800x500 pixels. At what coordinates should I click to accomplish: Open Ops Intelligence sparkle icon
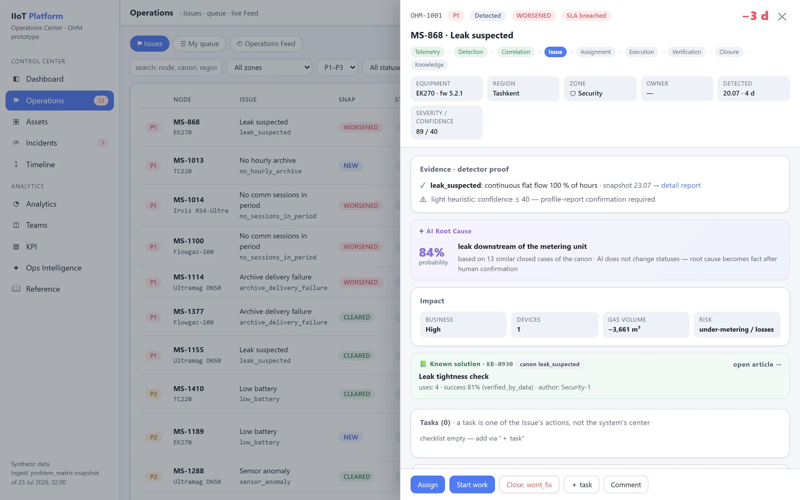(x=16, y=268)
